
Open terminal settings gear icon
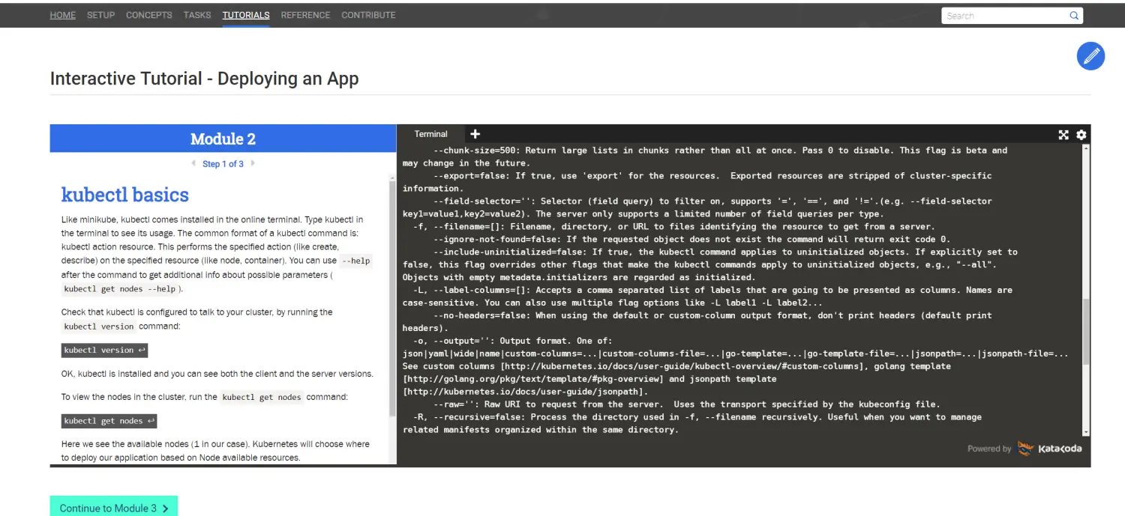1081,135
